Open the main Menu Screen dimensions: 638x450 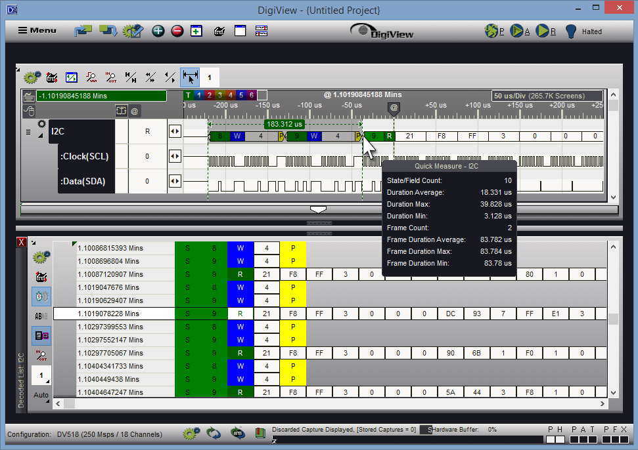37,30
